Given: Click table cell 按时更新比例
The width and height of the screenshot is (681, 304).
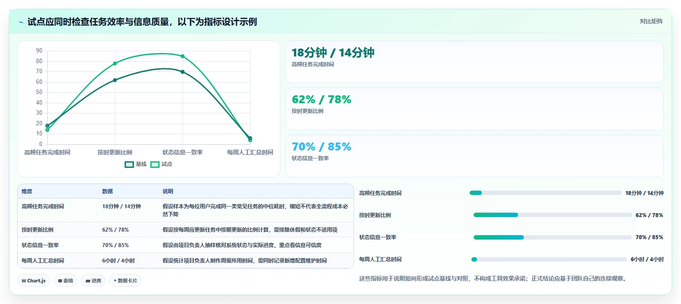Looking at the screenshot, I should (38, 230).
